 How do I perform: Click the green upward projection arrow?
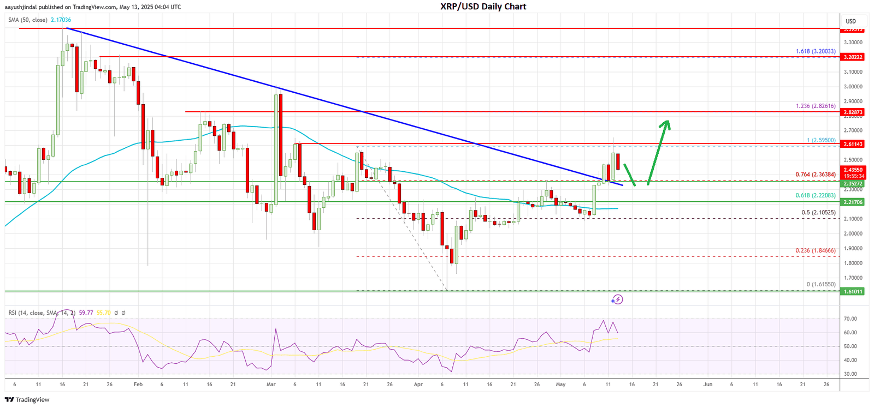point(657,152)
